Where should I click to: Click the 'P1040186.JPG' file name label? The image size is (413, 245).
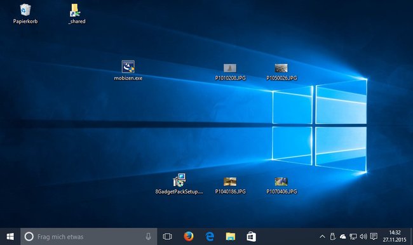click(x=230, y=192)
